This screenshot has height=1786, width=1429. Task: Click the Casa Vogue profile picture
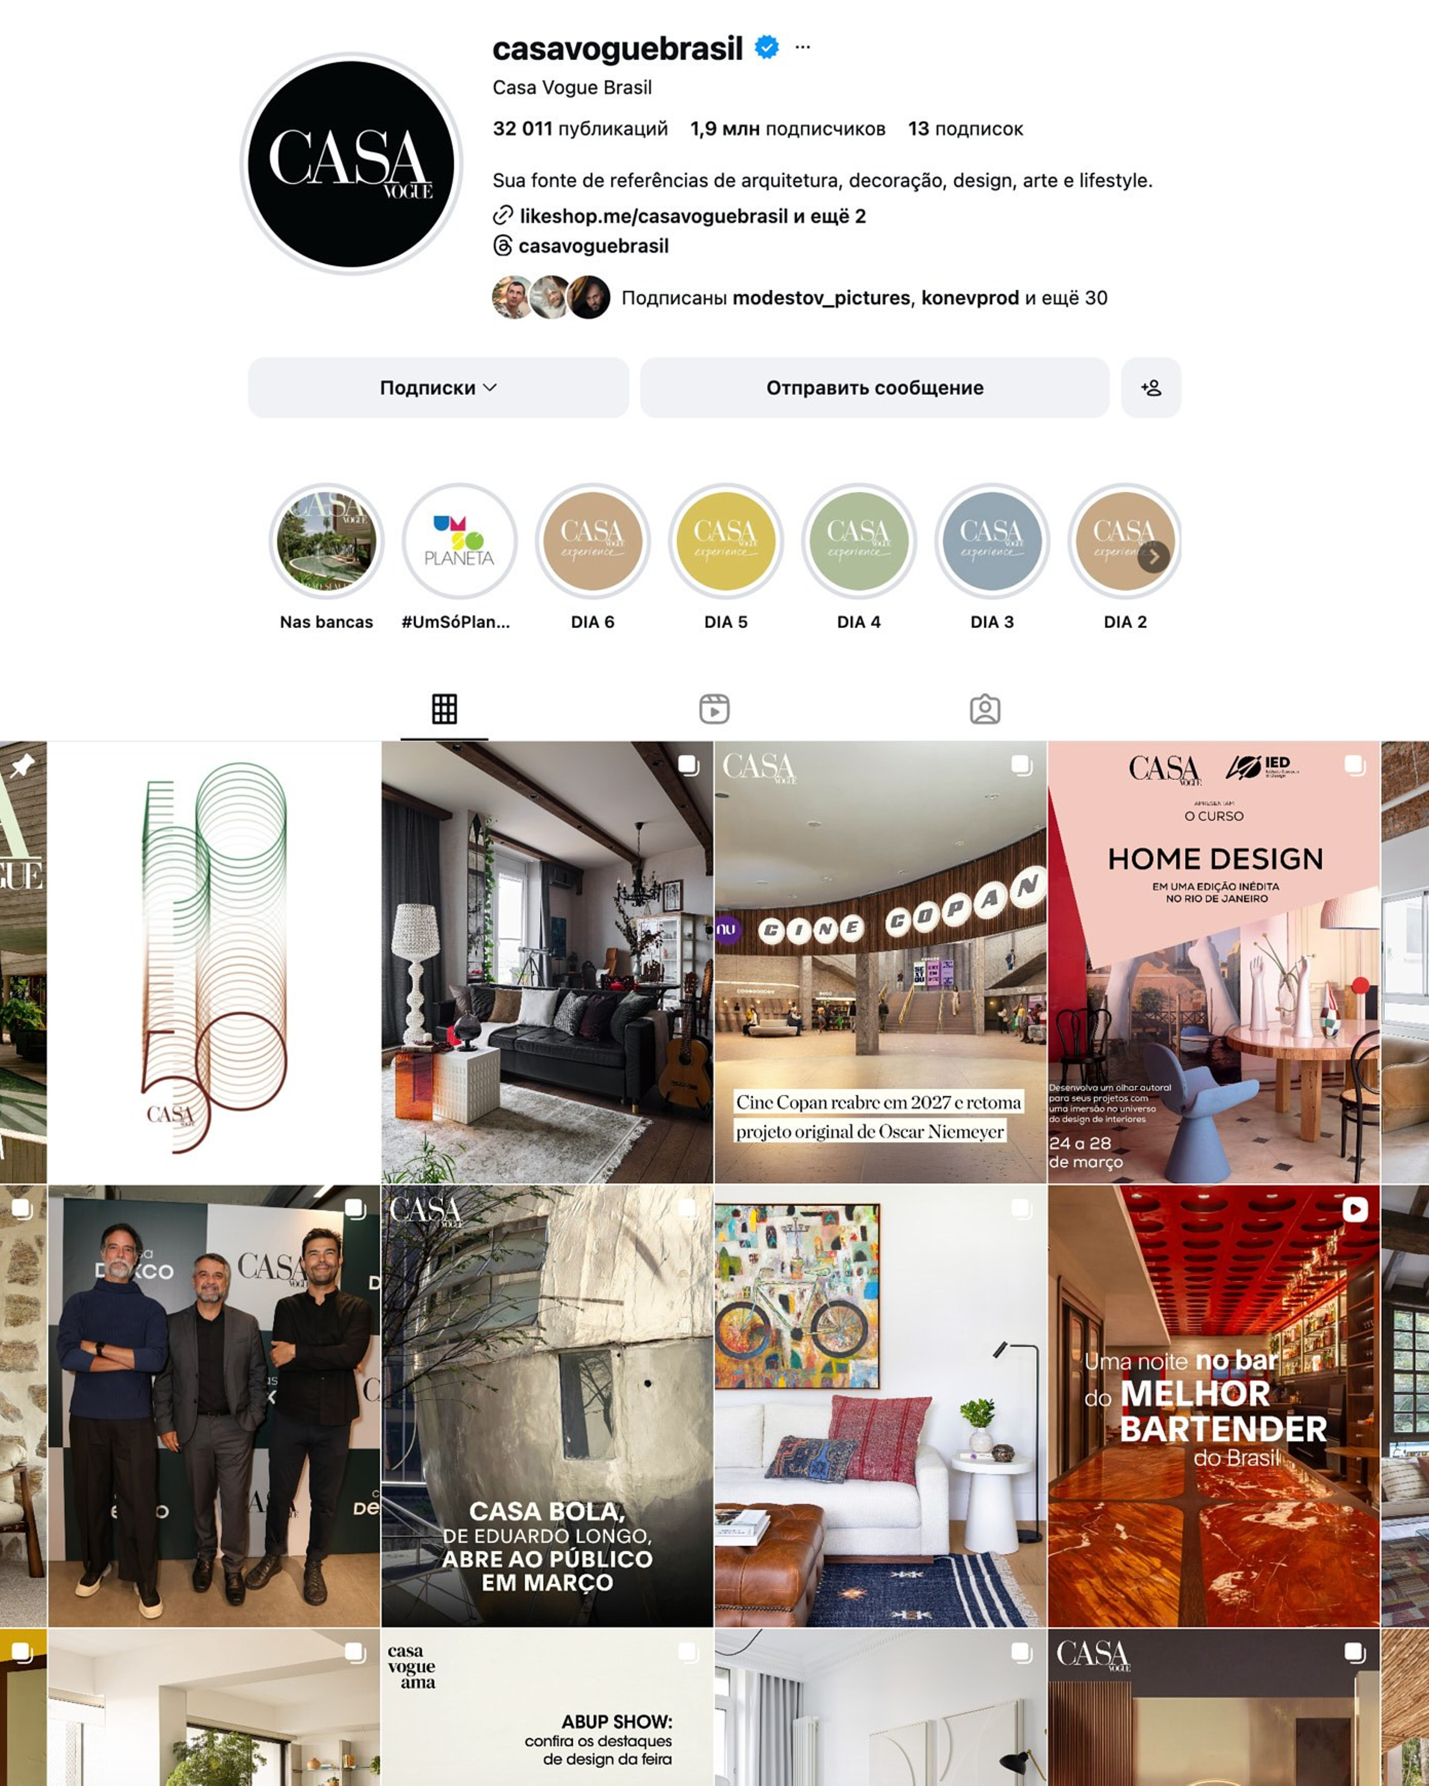tap(351, 163)
